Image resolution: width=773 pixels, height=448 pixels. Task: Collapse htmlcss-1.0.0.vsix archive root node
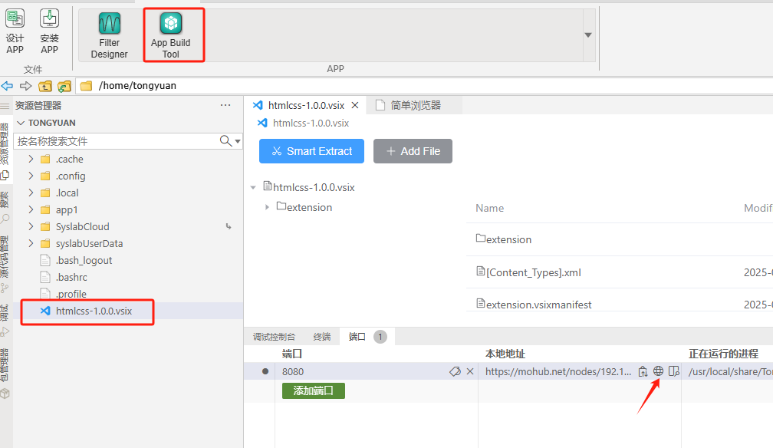(x=253, y=187)
